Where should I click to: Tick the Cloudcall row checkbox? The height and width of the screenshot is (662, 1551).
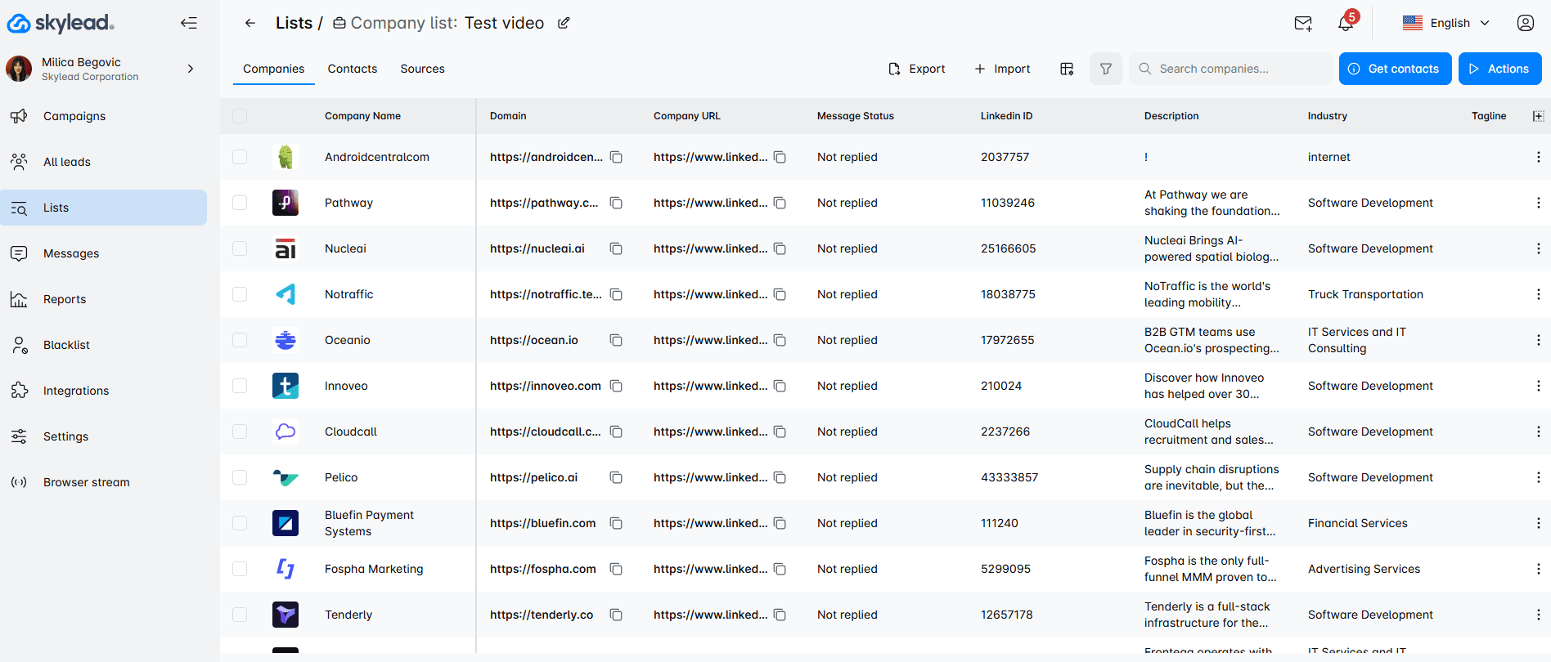tap(240, 432)
